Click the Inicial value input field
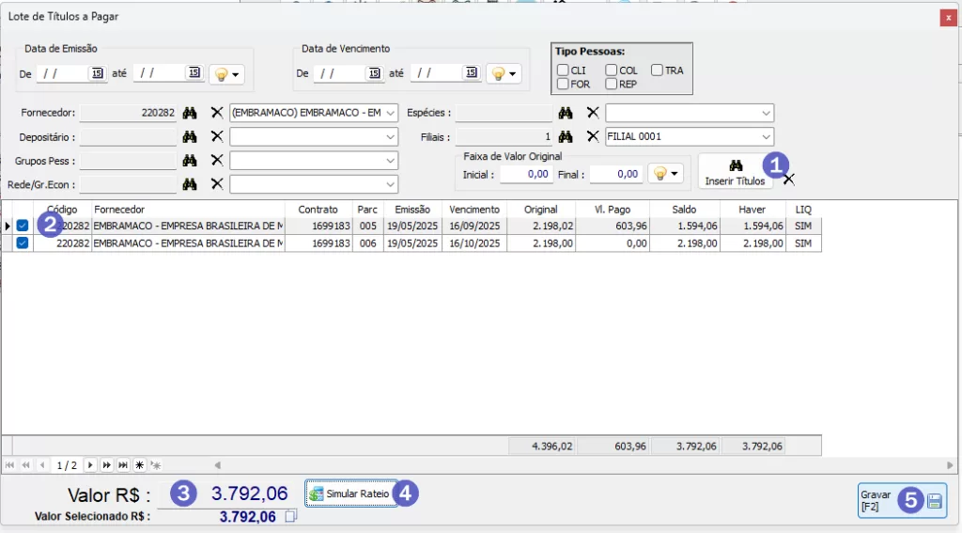The height and width of the screenshot is (533, 962). [525, 174]
